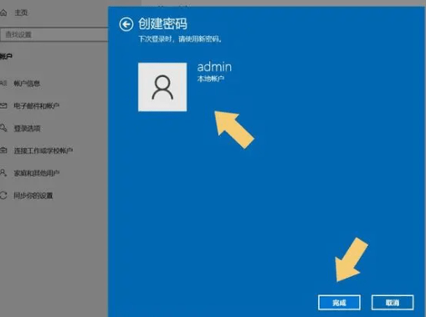Click the briefcase icon beside 连接工作或学校帐户

click(x=3, y=151)
